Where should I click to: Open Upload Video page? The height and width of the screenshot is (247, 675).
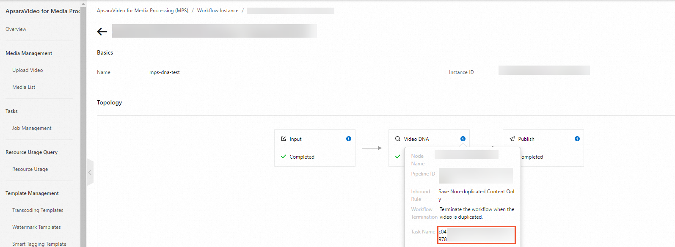(28, 70)
